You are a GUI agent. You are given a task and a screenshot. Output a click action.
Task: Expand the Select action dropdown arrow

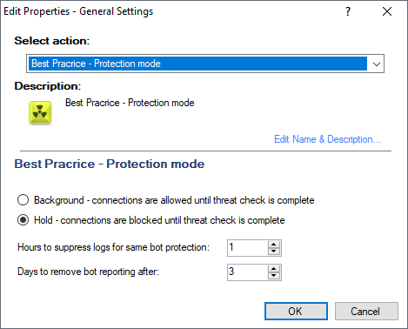377,64
